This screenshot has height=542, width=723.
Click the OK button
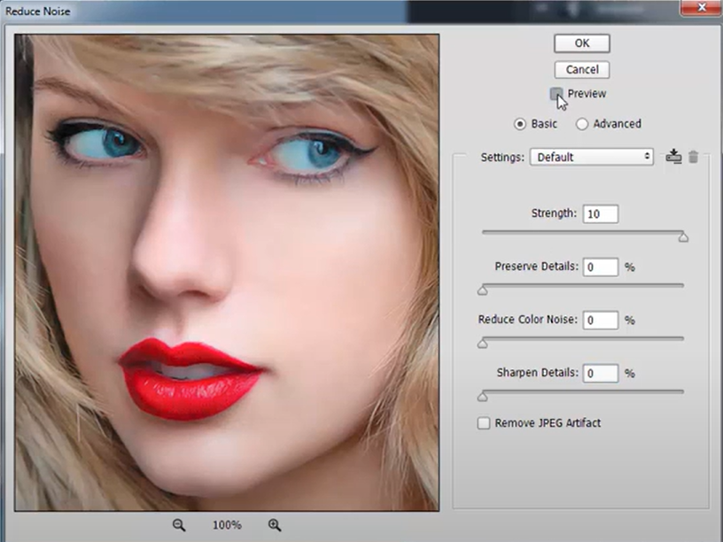point(582,43)
